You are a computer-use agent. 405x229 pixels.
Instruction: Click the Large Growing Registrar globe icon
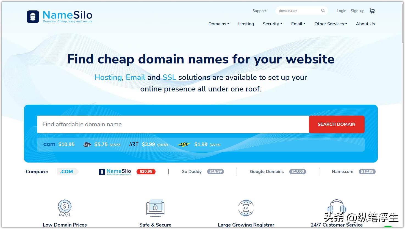pos(246,208)
